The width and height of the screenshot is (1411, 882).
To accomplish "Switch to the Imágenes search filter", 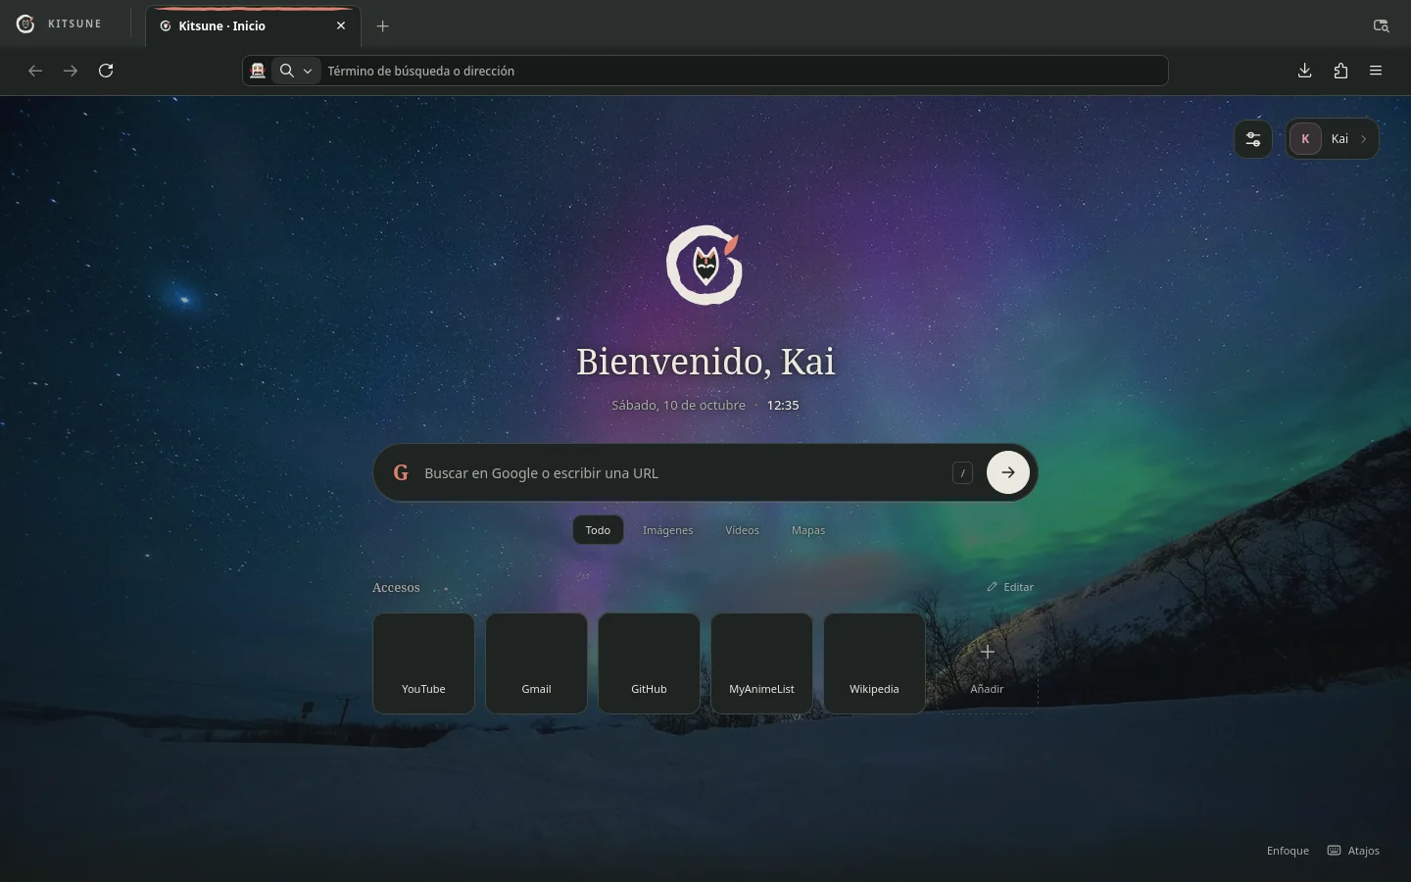I will [x=668, y=530].
